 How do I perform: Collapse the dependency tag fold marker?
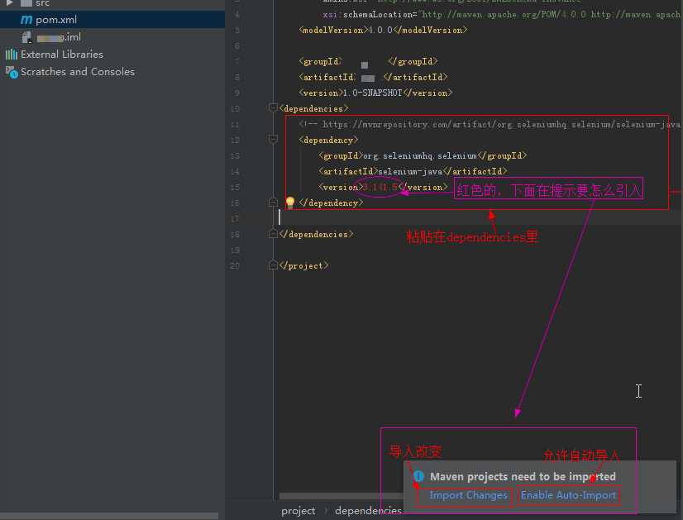coord(273,140)
